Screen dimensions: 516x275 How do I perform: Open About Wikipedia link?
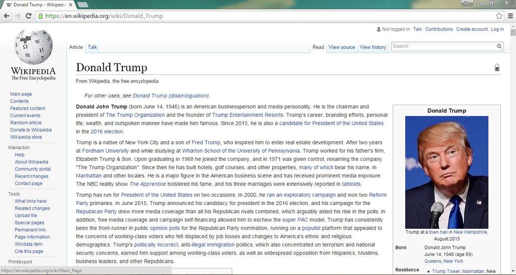coord(31,162)
